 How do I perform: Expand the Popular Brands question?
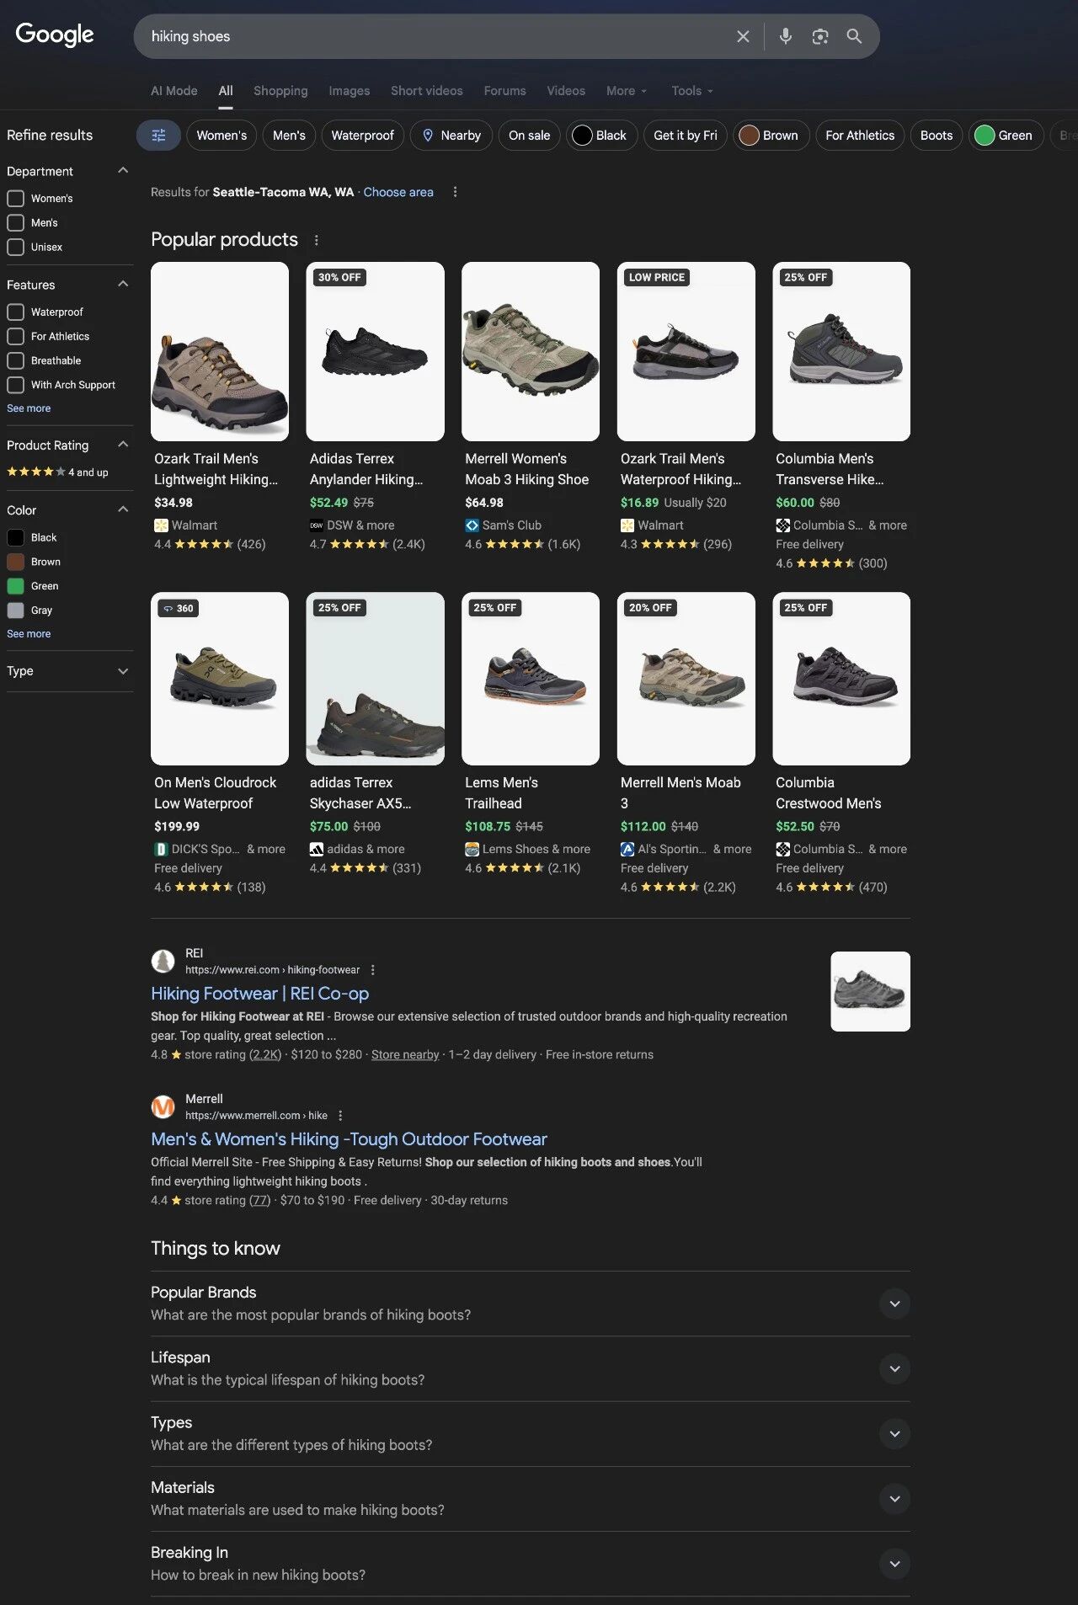pyautogui.click(x=894, y=1304)
